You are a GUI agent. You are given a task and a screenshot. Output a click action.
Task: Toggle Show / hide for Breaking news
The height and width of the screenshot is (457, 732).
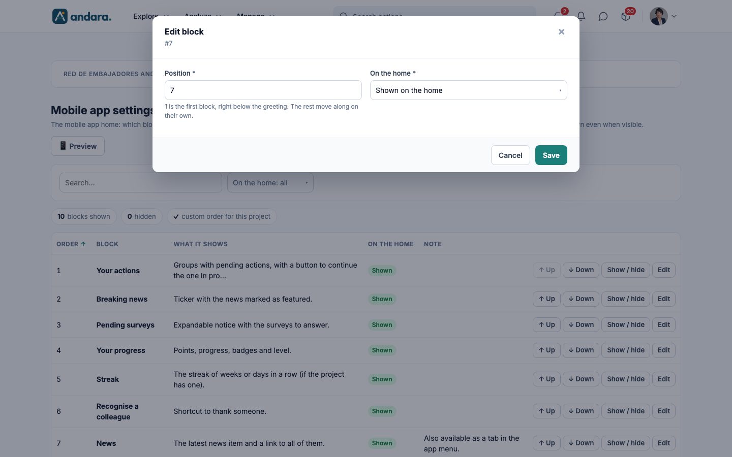click(626, 299)
